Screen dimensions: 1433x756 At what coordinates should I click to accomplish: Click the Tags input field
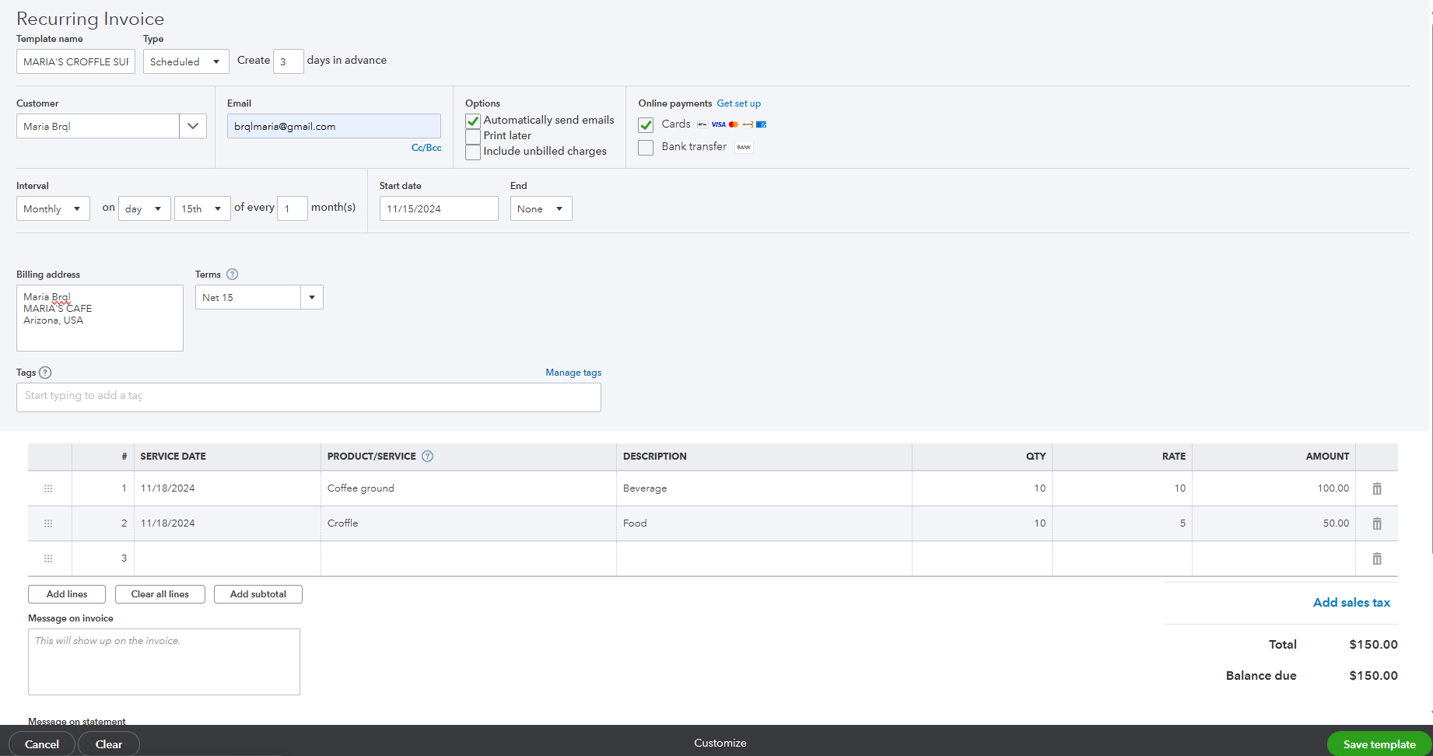[x=309, y=397]
